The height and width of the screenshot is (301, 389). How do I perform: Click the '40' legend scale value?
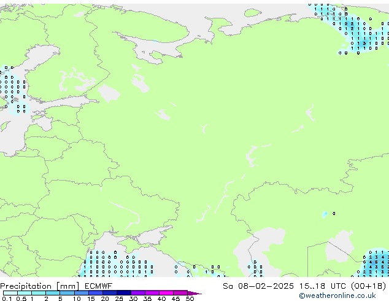click(x=161, y=299)
